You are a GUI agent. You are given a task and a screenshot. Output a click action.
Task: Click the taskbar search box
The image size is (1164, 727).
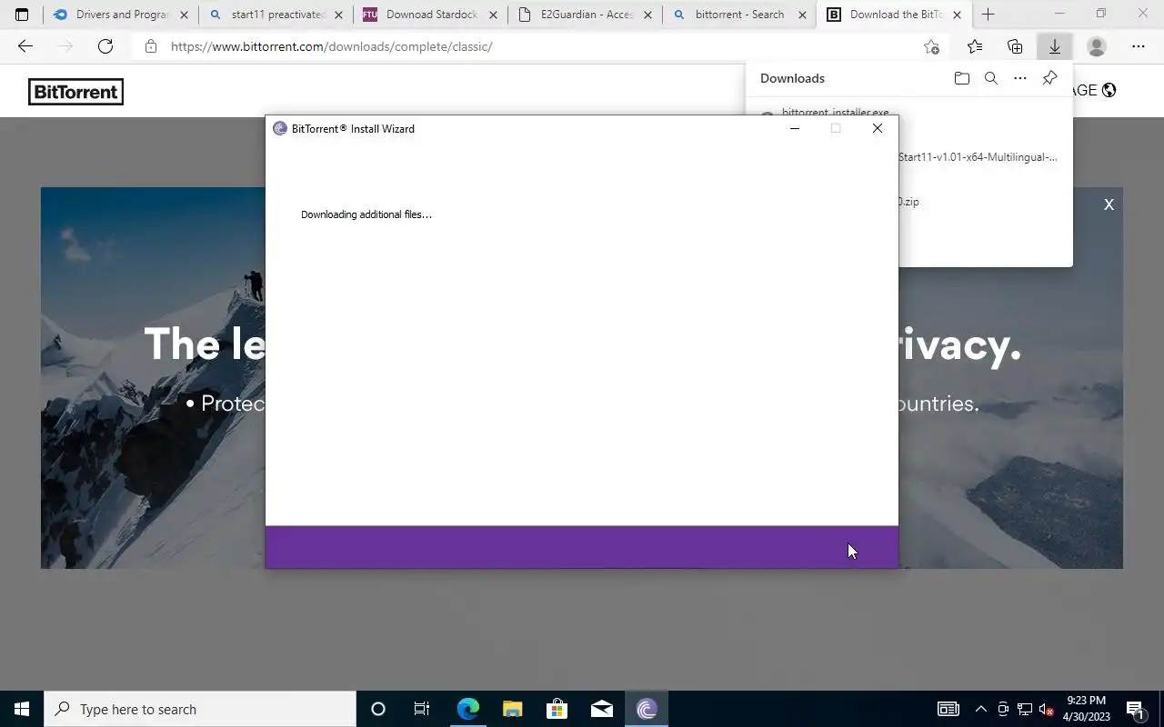point(200,709)
